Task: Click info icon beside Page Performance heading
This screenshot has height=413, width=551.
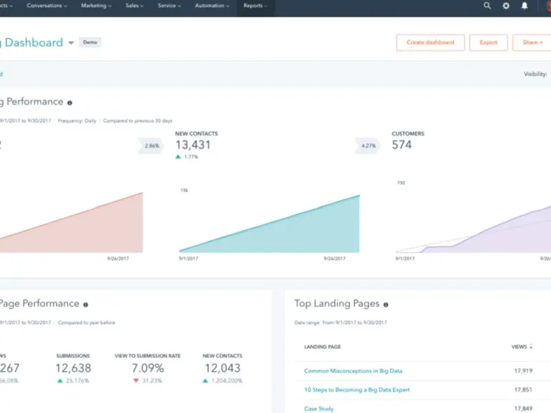Action: pyautogui.click(x=85, y=304)
